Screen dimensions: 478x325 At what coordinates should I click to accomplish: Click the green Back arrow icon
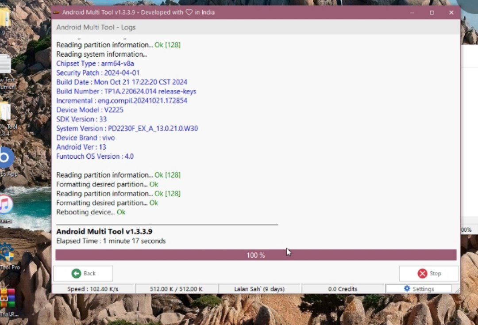click(76, 273)
